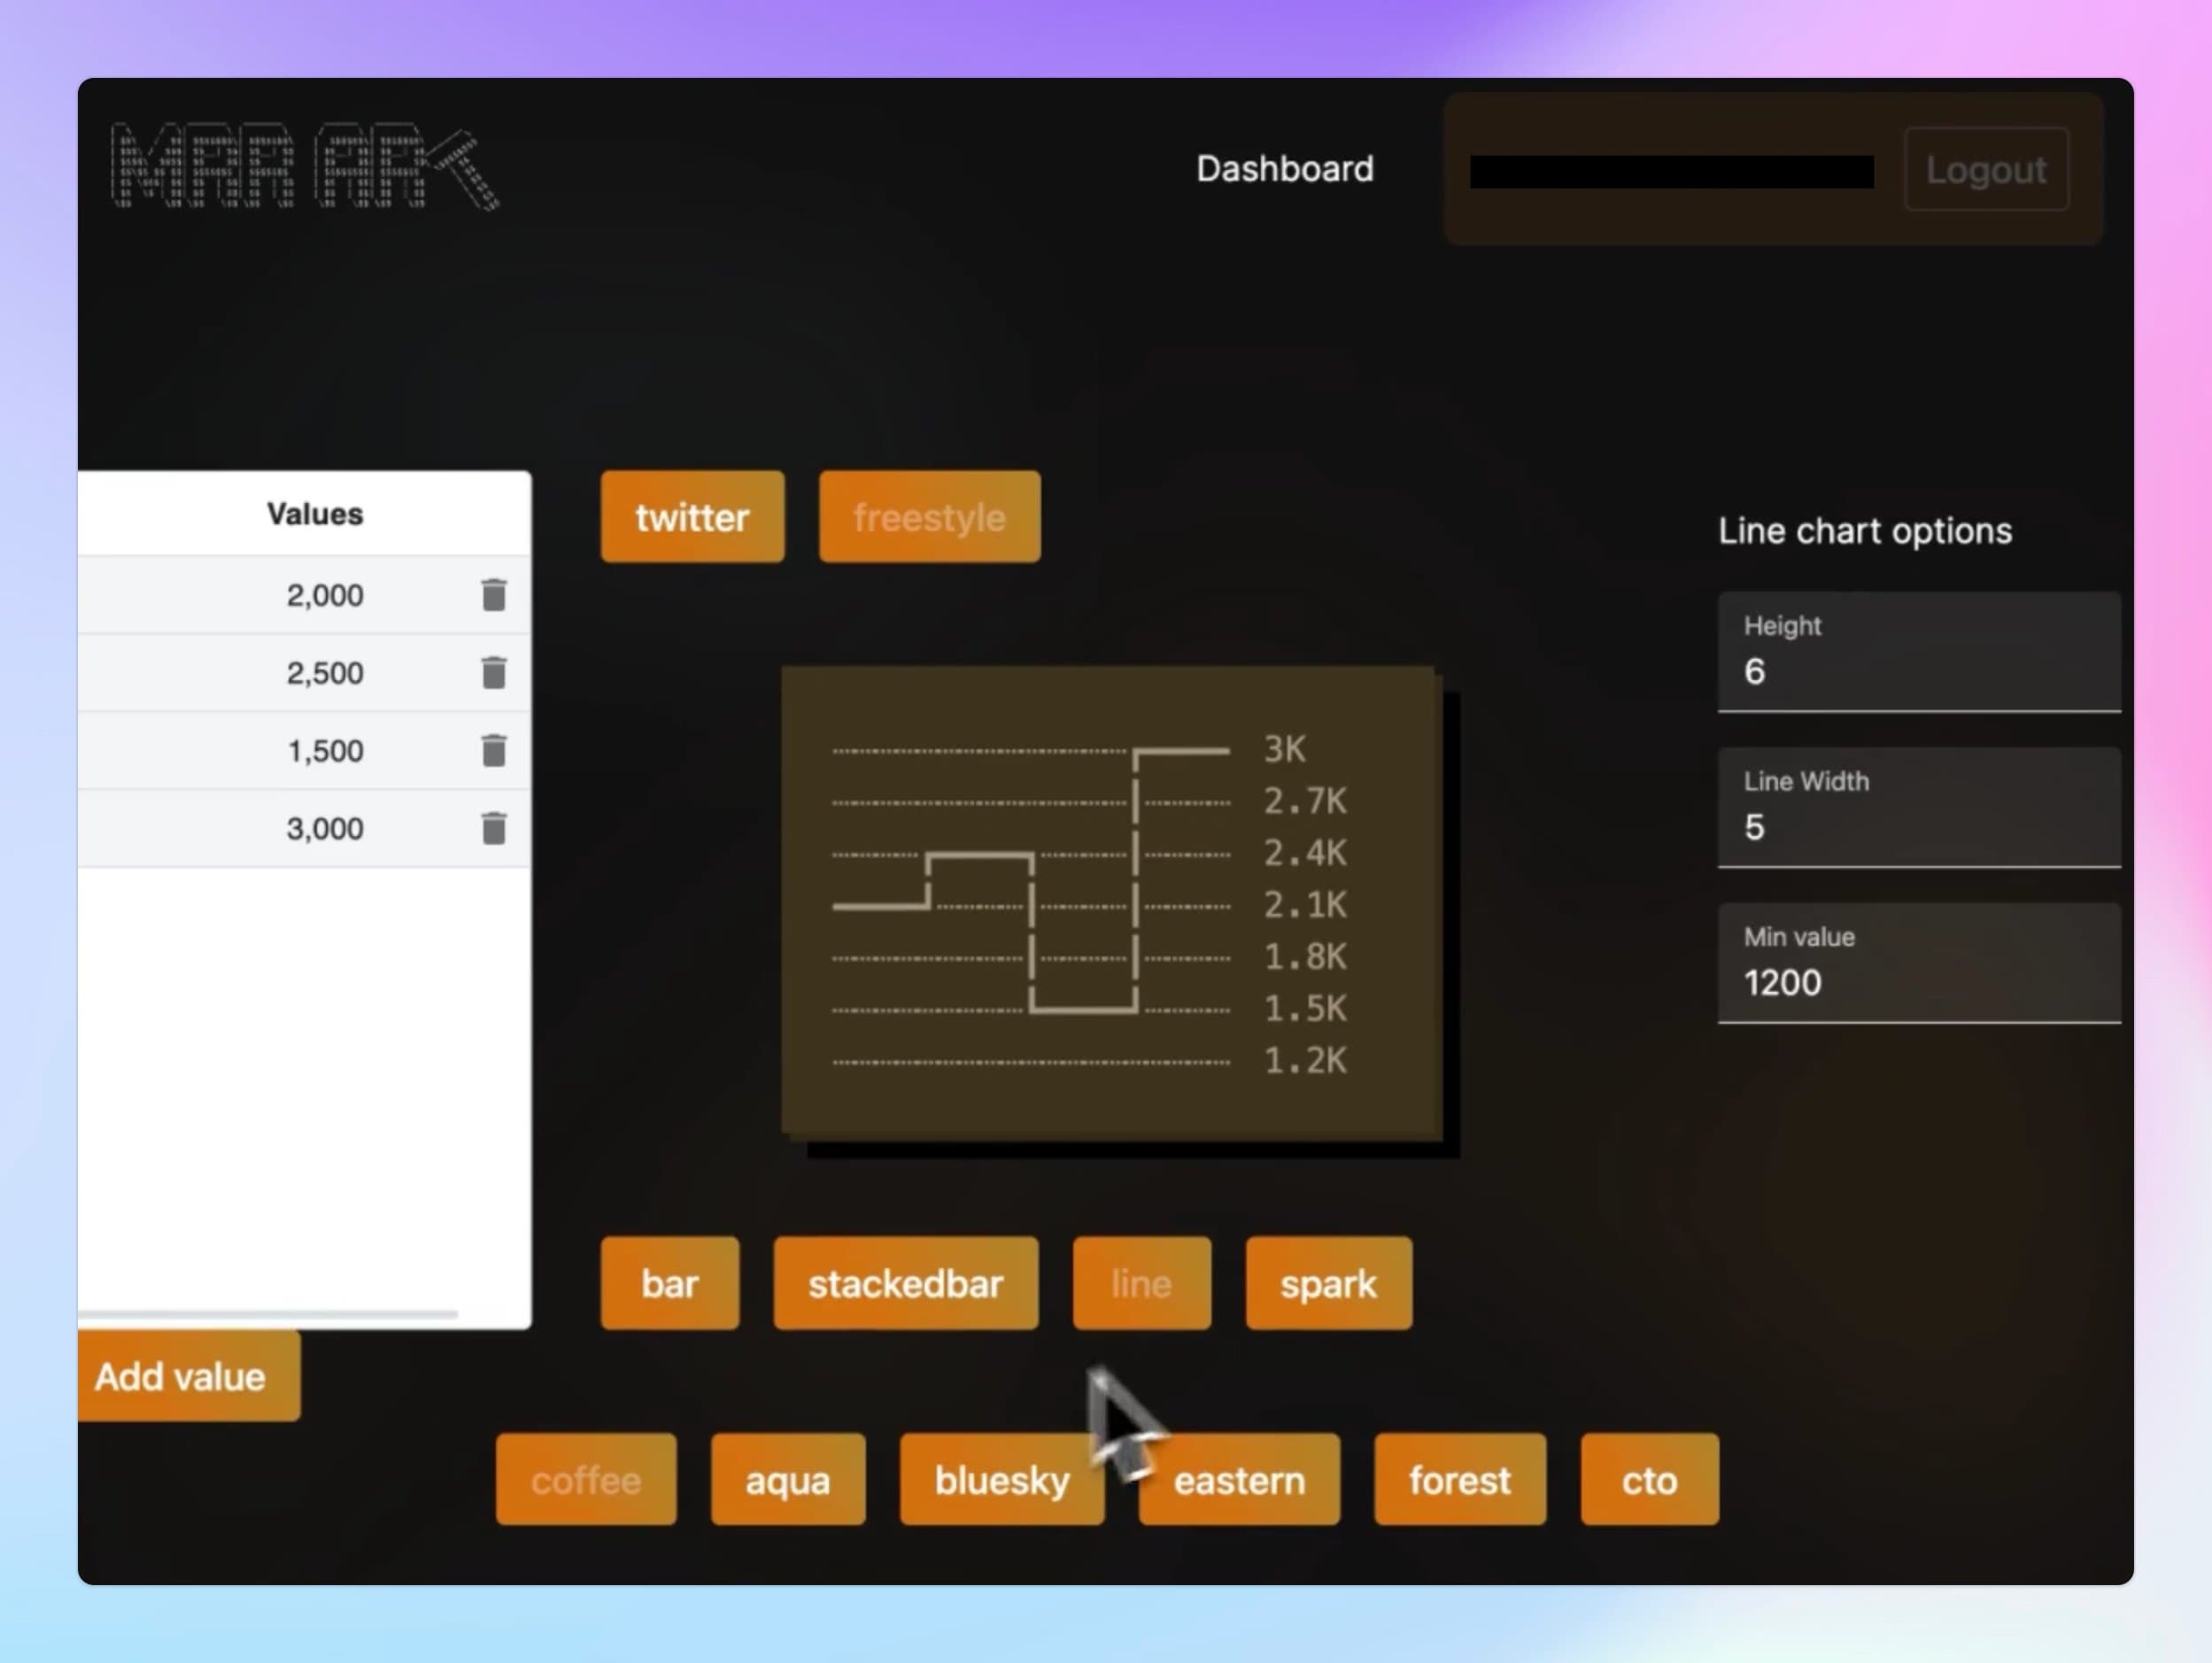The image size is (2212, 1663).
Task: Select the freestyle mode button
Action: (929, 517)
